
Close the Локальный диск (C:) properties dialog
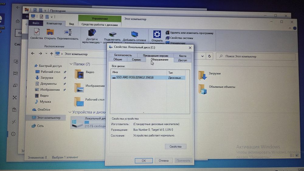coord(190,48)
